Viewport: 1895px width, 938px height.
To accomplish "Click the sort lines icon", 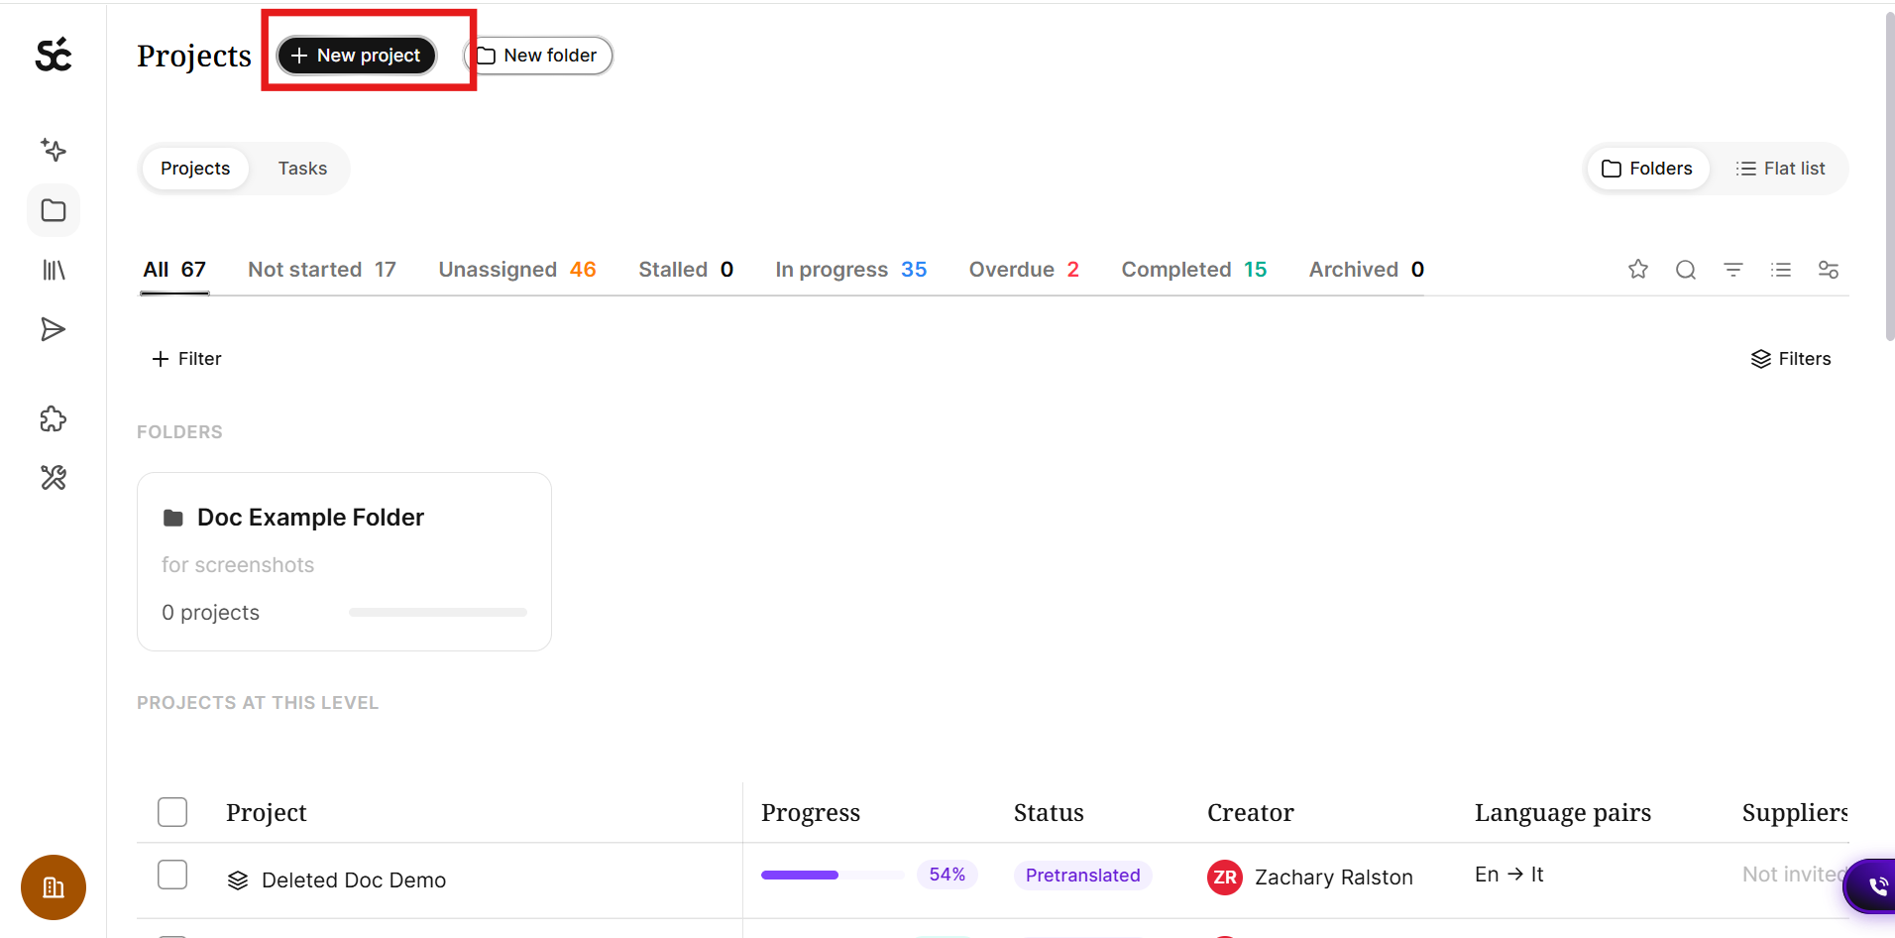I will tap(1733, 270).
